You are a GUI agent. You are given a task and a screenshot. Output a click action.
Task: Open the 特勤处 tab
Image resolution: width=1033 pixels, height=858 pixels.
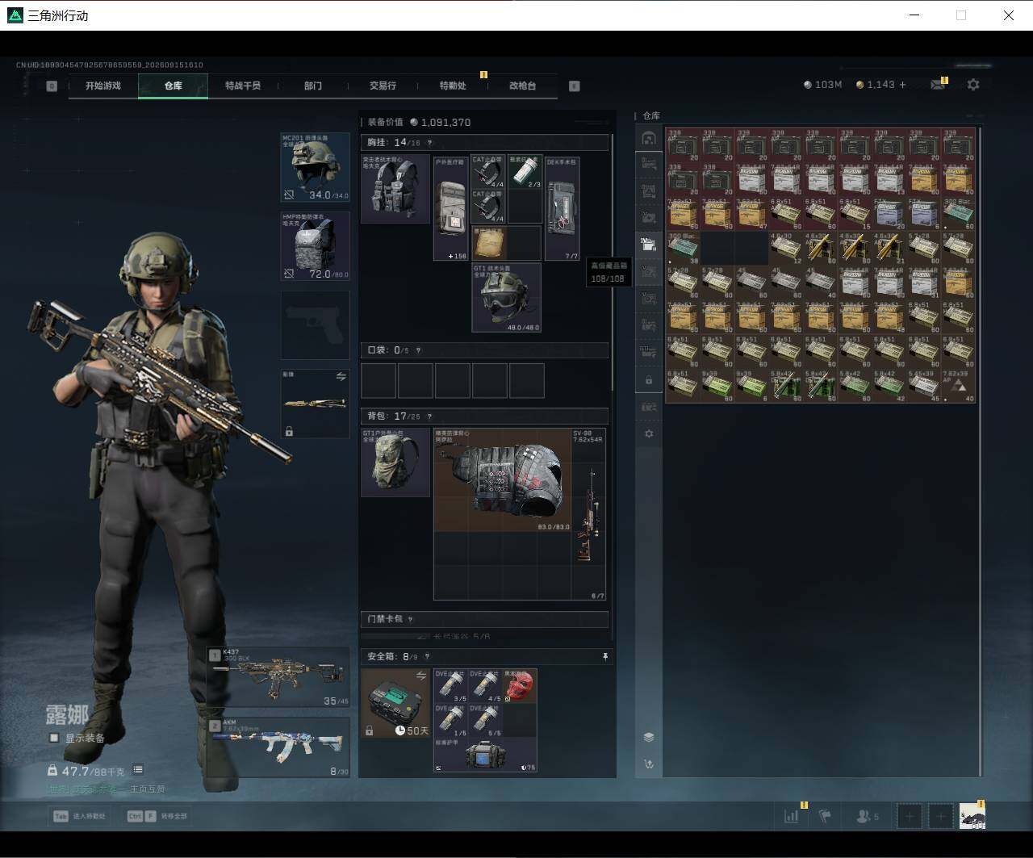(453, 86)
